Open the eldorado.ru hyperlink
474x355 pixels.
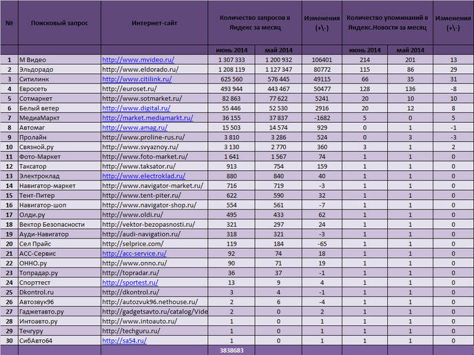(x=140, y=70)
